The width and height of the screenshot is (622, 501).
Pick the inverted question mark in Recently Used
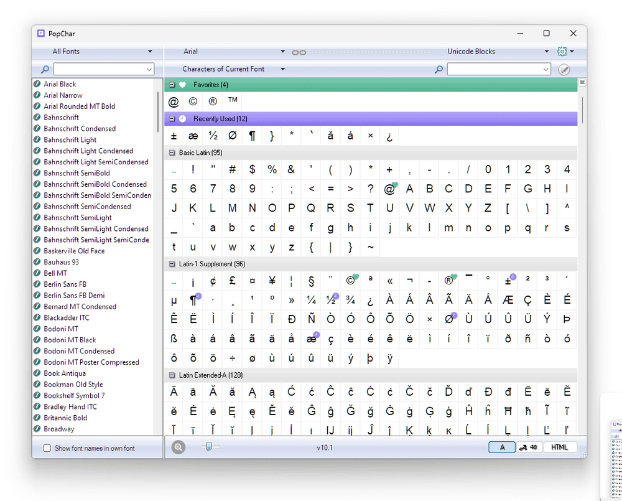click(389, 136)
